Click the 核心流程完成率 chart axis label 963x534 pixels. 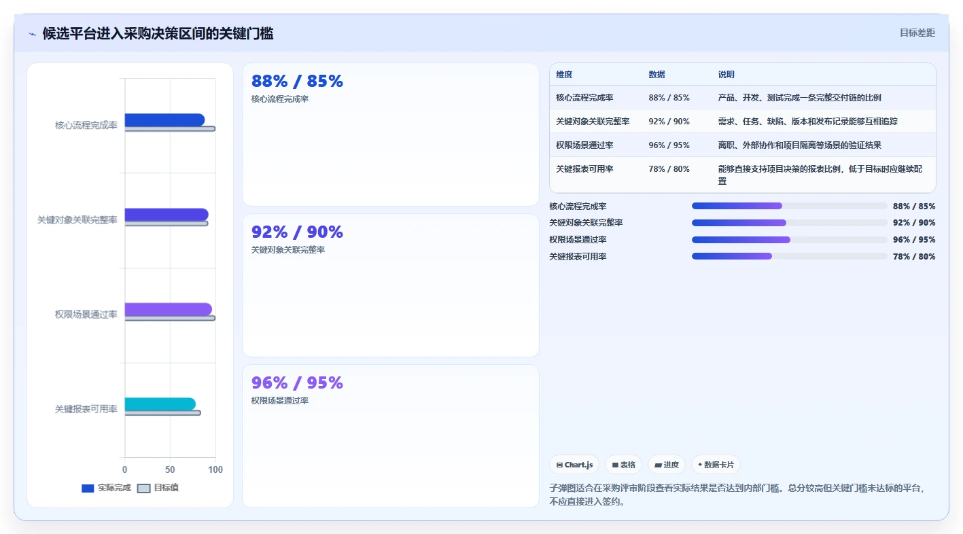(x=86, y=126)
